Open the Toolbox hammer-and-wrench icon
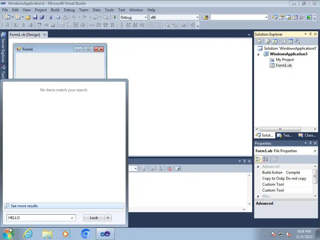 (302, 17)
